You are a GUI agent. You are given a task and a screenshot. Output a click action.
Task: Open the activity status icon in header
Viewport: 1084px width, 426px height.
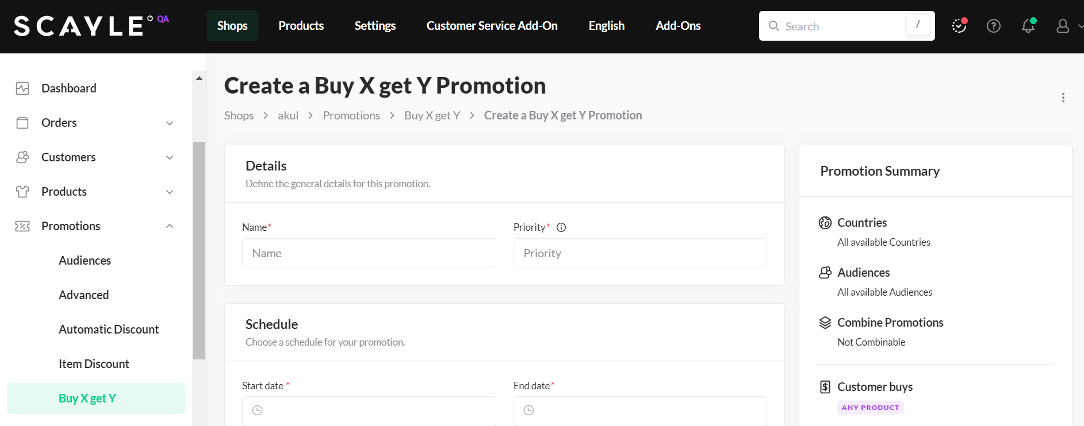pos(959,26)
